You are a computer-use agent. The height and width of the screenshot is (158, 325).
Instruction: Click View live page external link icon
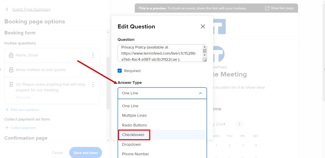(267, 8)
